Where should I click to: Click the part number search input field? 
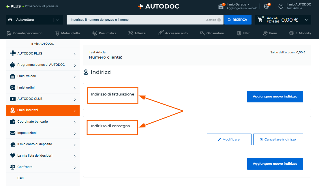tap(136, 20)
